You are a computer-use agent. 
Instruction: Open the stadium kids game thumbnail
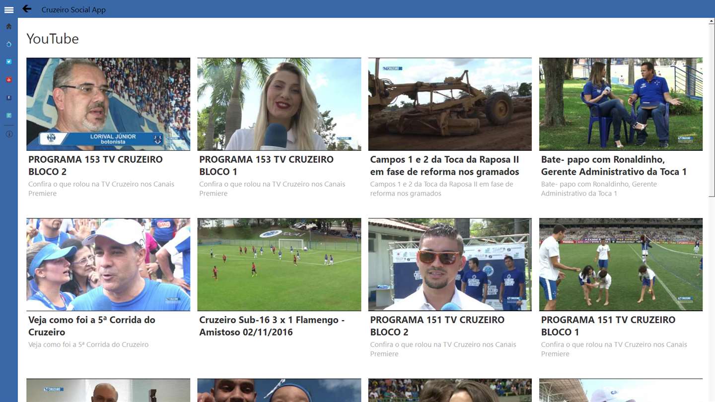coord(621,265)
